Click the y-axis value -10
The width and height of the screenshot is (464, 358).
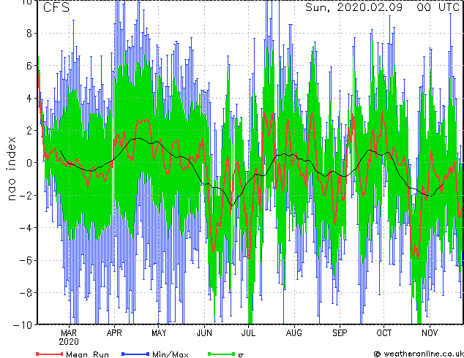coord(23,325)
